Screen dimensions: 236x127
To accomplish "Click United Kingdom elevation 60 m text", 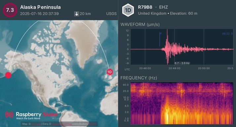I will coord(168,14).
